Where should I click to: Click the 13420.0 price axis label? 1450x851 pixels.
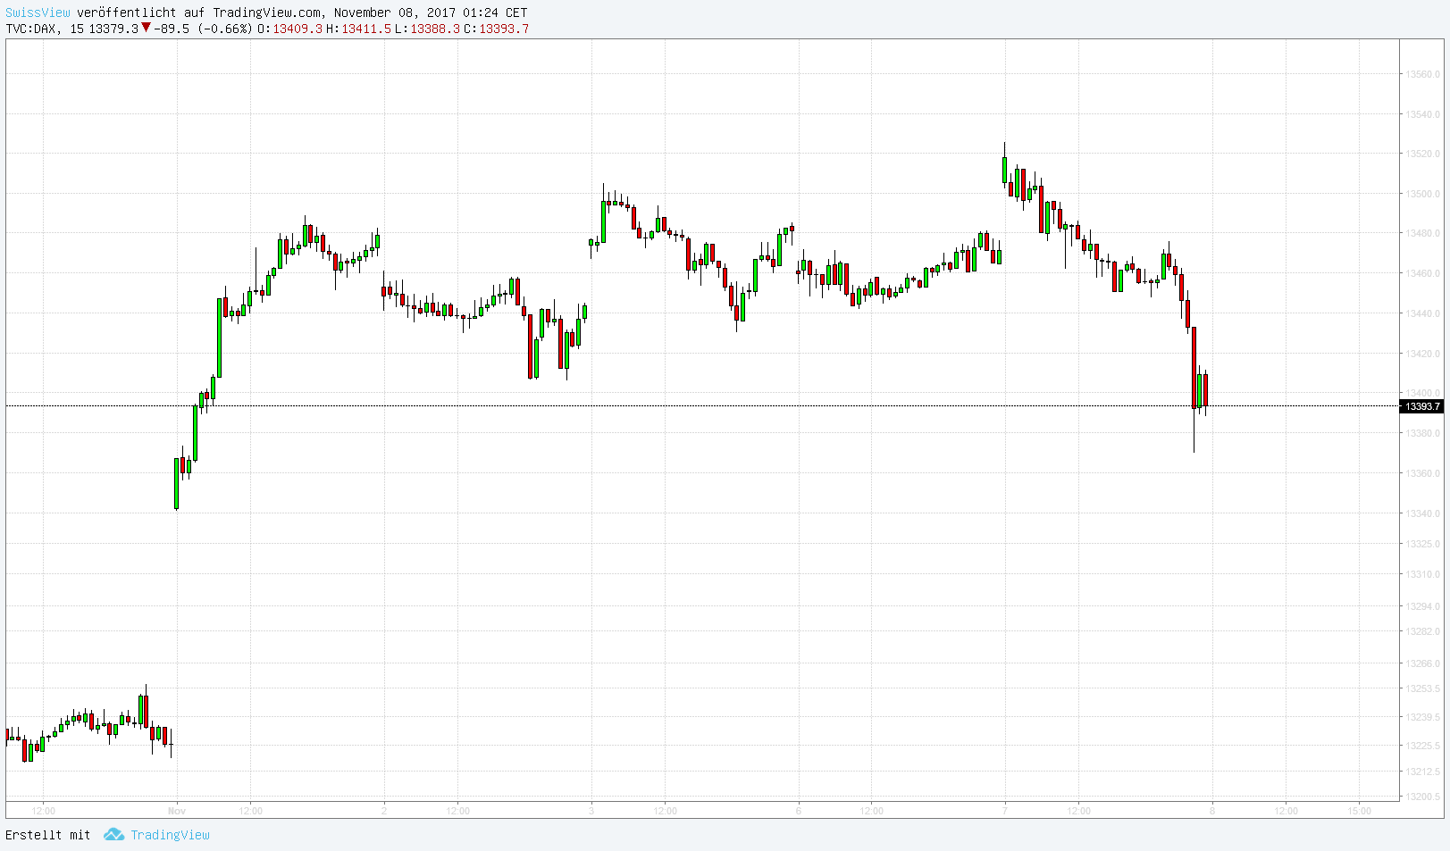[x=1422, y=354]
